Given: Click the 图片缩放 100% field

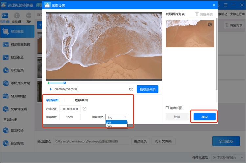Looking at the screenshot, I should (x=70, y=117).
